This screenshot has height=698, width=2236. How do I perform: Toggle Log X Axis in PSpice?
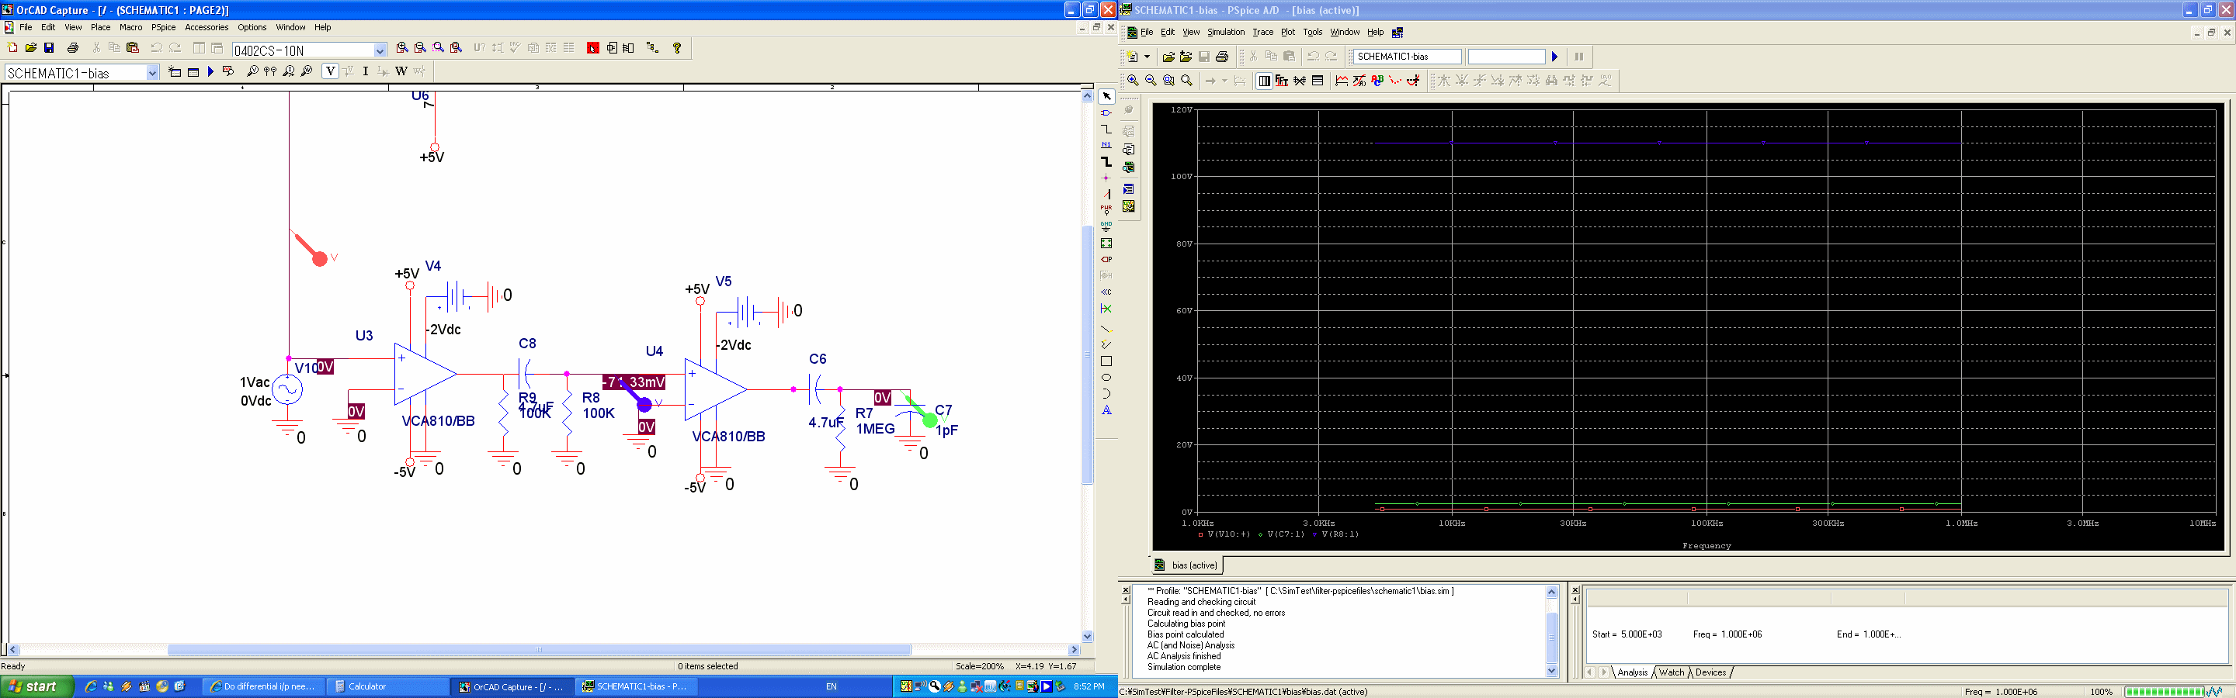point(1264,81)
